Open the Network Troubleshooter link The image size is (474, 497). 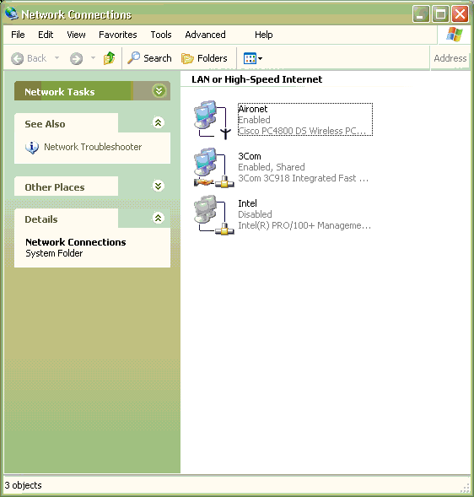(x=93, y=147)
